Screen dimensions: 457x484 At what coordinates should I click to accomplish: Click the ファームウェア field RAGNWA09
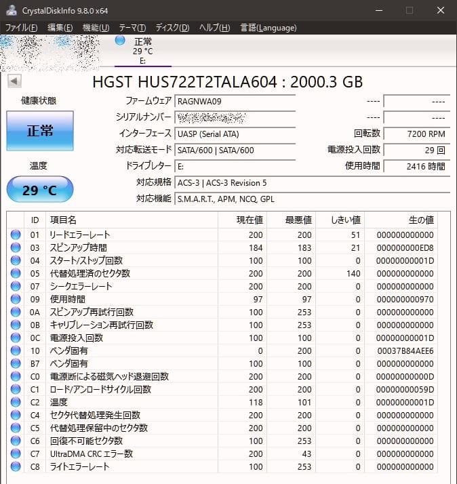pyautogui.click(x=235, y=101)
